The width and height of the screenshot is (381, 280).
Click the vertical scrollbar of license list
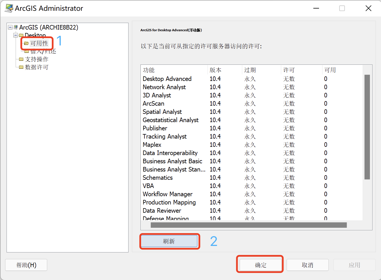(x=367, y=127)
